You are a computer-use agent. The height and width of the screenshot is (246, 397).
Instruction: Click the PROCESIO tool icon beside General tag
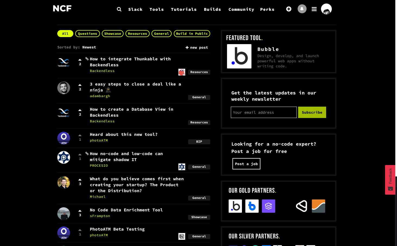point(182,167)
